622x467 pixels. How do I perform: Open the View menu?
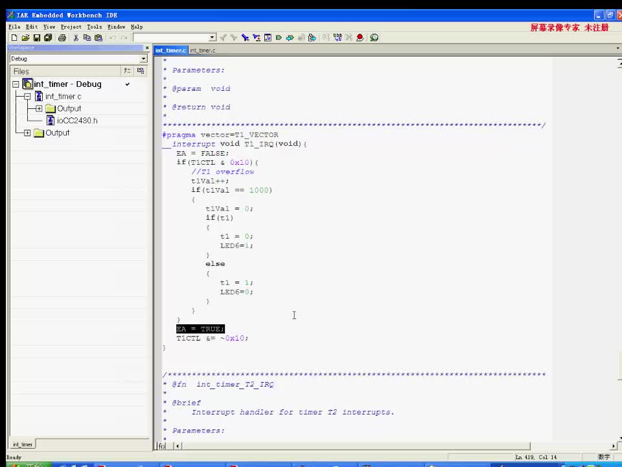(49, 27)
